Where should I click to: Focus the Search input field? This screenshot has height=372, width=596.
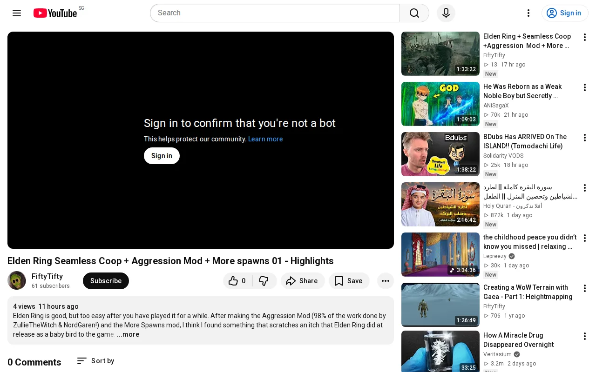(x=275, y=13)
